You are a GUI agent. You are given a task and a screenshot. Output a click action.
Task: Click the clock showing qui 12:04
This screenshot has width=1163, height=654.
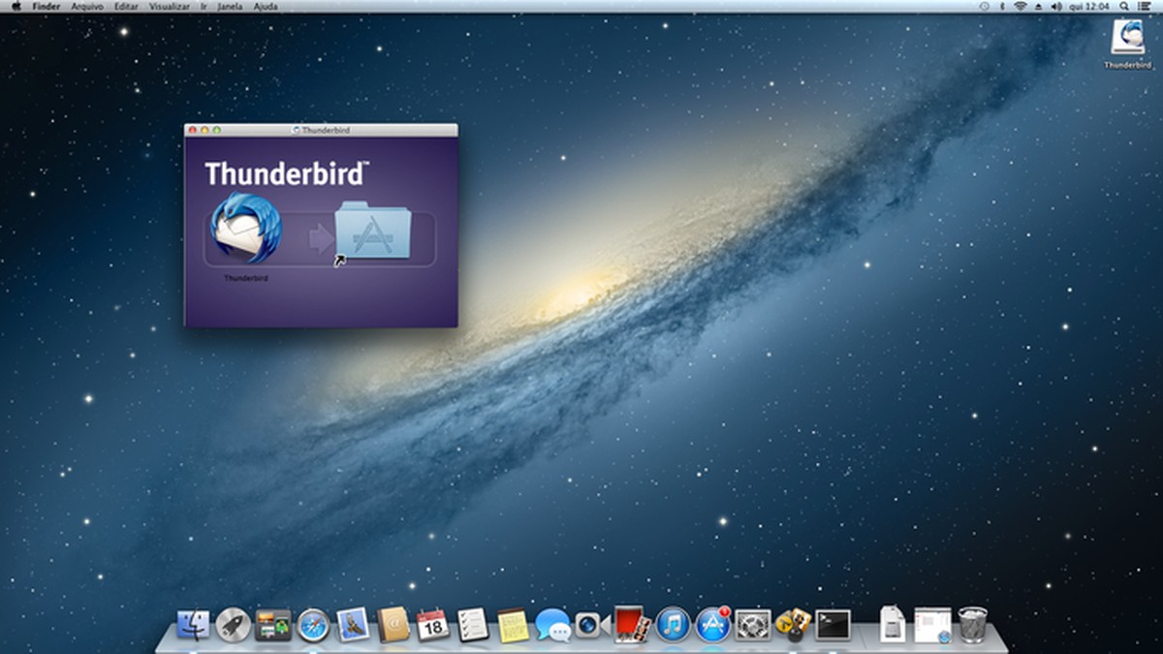pos(1087,8)
